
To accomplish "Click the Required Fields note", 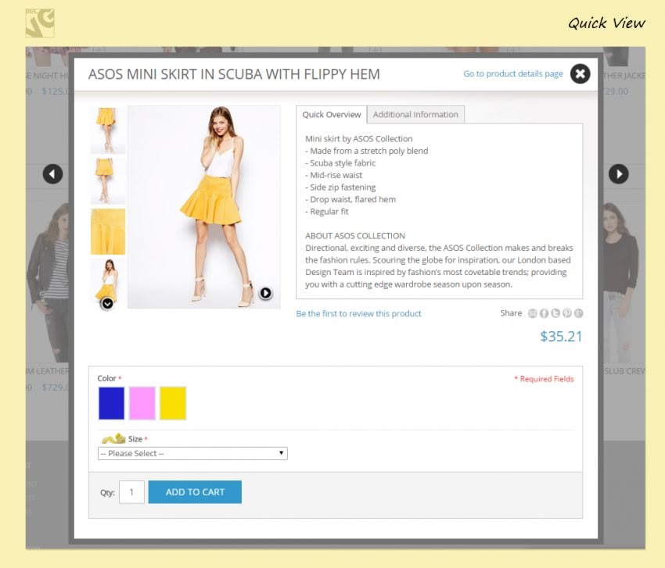I will click(x=544, y=379).
